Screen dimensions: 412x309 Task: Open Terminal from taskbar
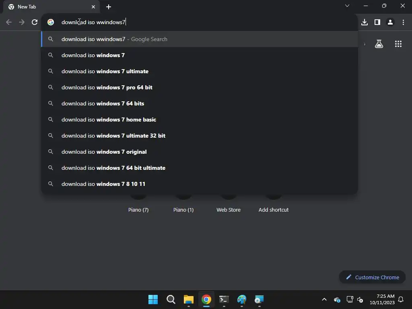point(224,299)
